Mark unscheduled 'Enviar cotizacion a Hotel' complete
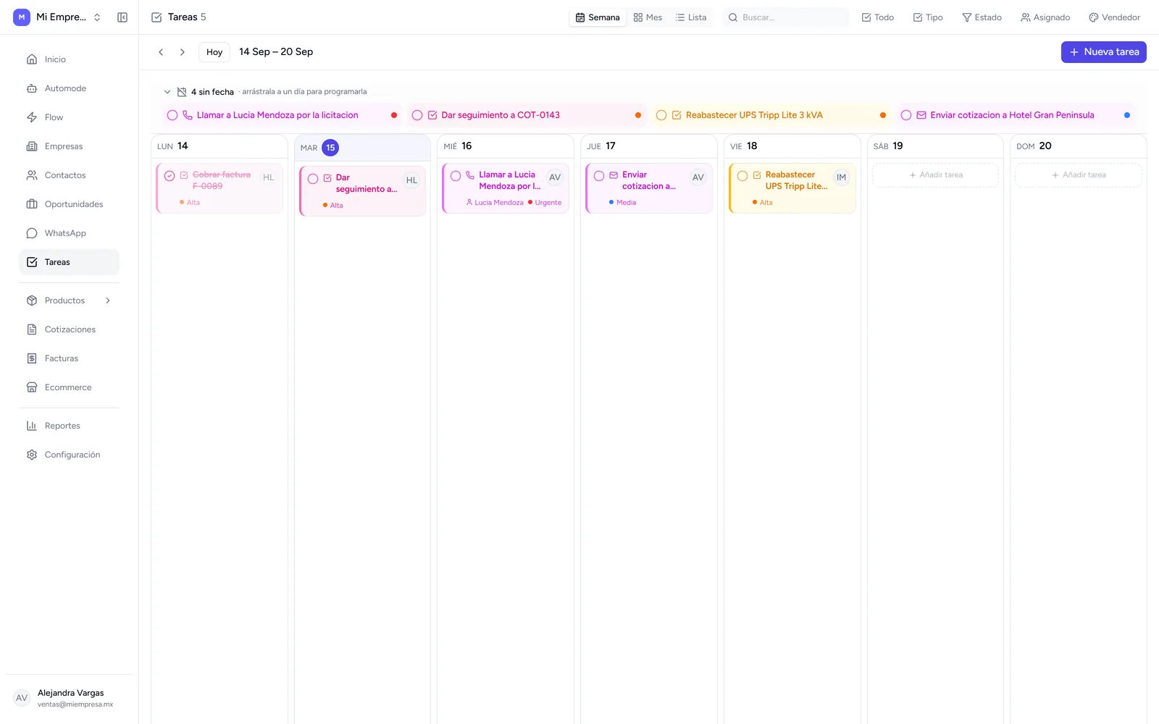Viewport: 1159px width, 724px height. point(906,115)
